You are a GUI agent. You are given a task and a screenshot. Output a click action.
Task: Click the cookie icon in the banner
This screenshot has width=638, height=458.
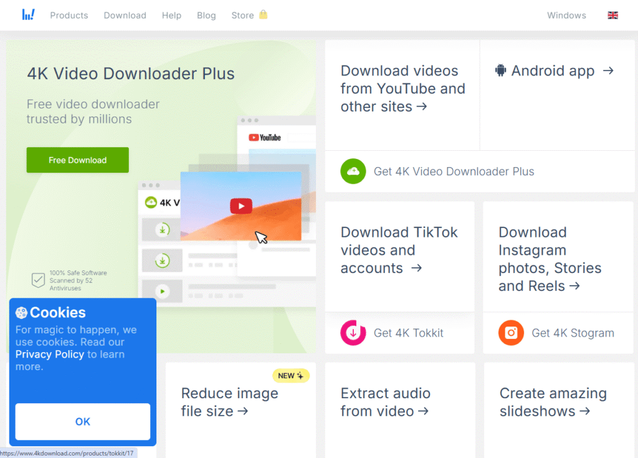click(21, 313)
